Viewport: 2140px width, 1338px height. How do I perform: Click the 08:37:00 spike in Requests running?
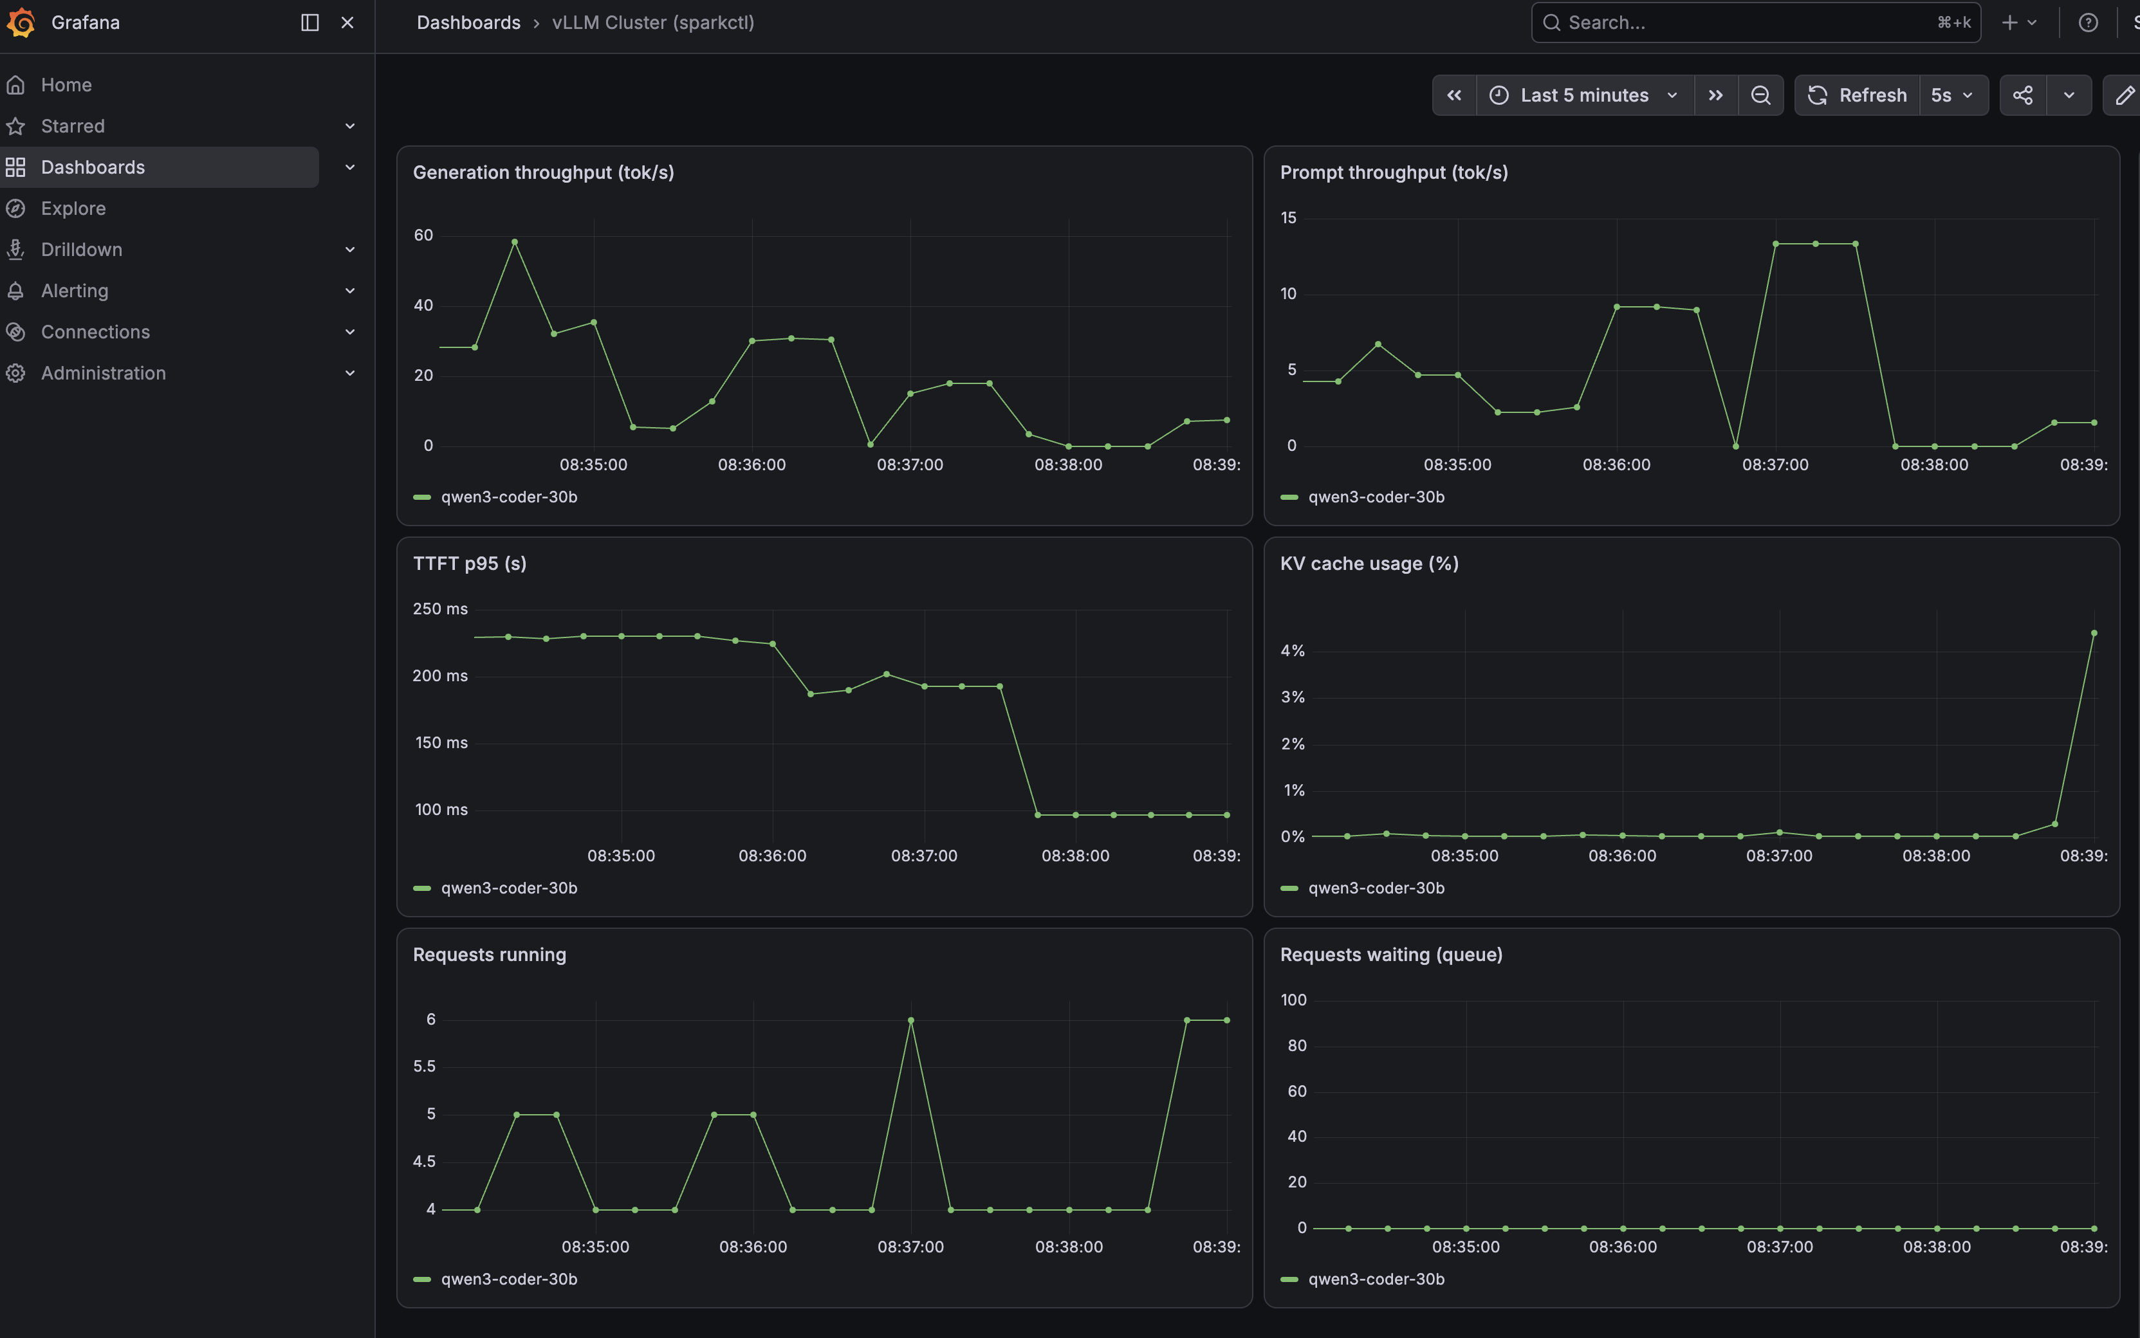(910, 1020)
